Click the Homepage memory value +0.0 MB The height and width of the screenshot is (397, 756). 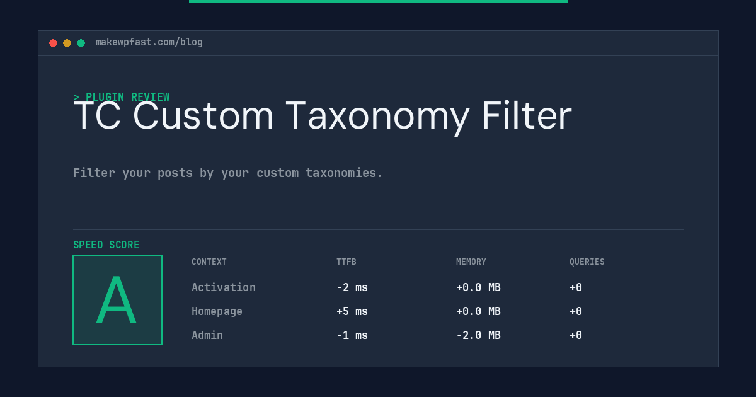(478, 311)
